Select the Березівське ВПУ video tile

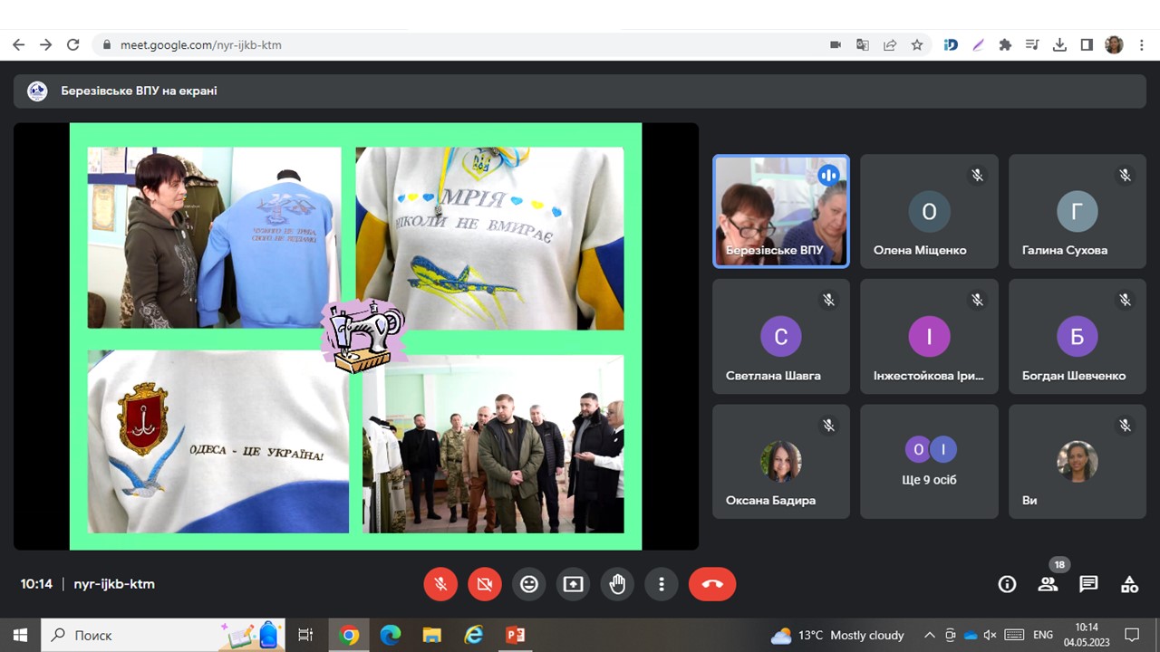[x=781, y=211]
